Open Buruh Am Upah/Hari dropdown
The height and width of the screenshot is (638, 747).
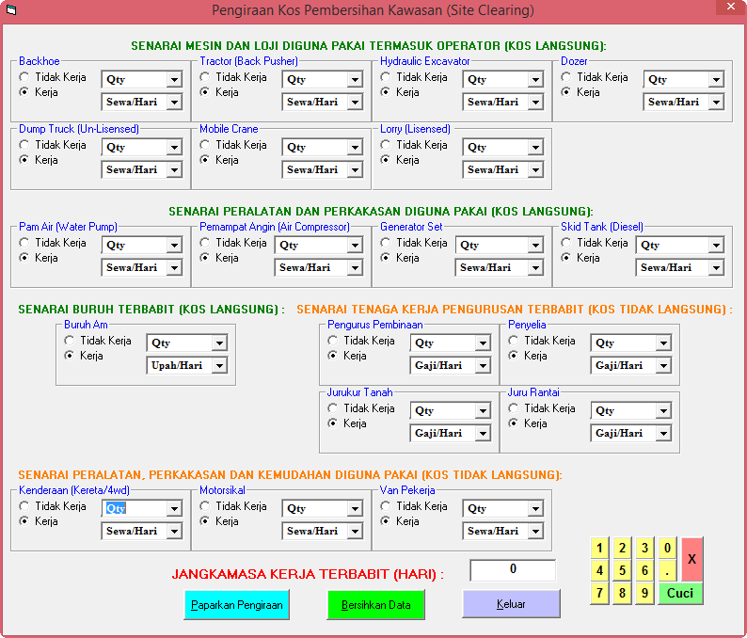(x=219, y=365)
